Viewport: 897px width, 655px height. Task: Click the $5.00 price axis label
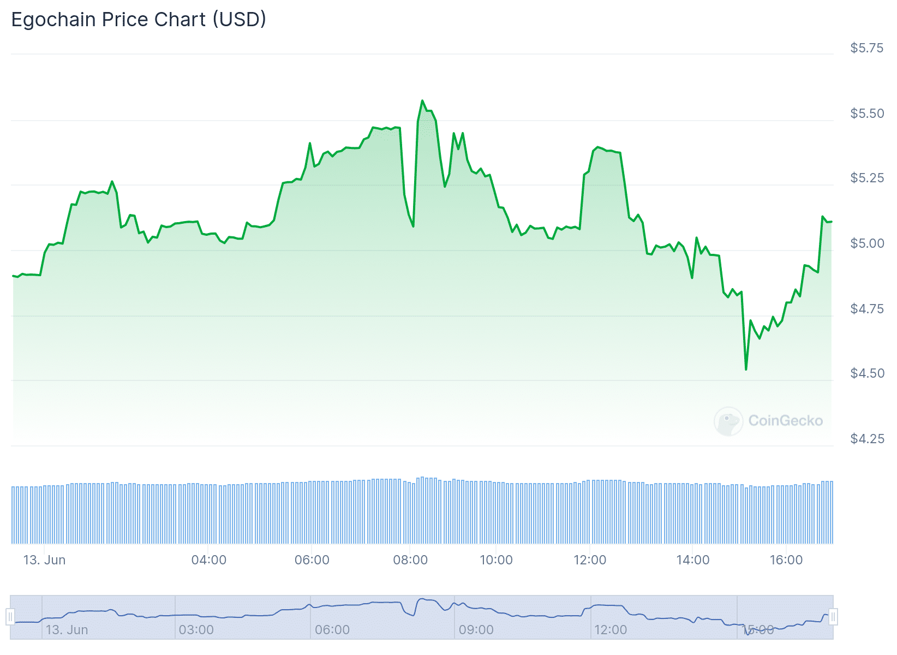[867, 243]
